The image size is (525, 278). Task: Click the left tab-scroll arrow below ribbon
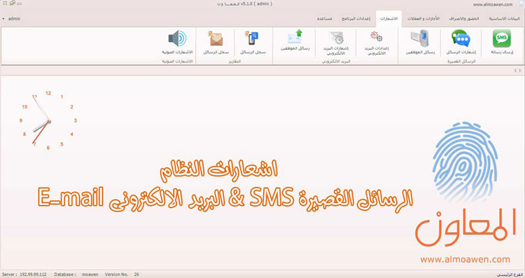point(515,70)
